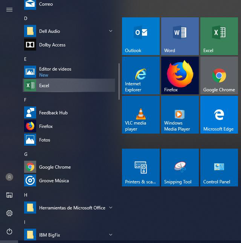Open Editor de videos app
The height and width of the screenshot is (243, 241).
69,72
